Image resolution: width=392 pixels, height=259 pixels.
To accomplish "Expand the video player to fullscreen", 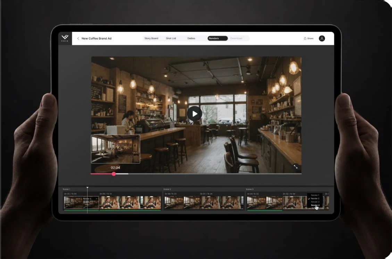I will tap(295, 166).
